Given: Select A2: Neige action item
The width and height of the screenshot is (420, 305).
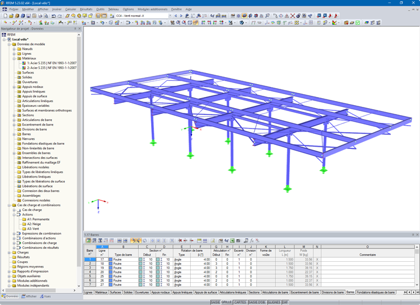Looking at the screenshot, I should [34, 224].
